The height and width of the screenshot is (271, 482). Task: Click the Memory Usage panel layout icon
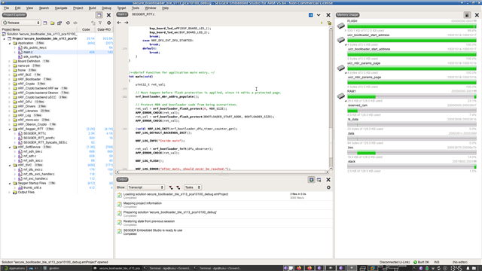[x=467, y=15]
